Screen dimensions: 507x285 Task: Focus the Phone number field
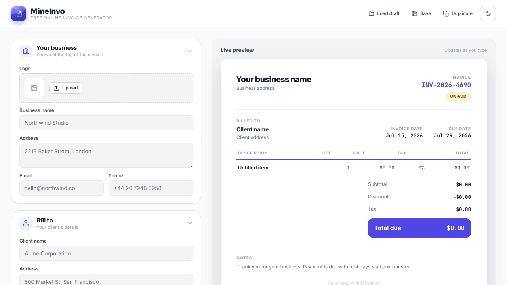tap(151, 188)
